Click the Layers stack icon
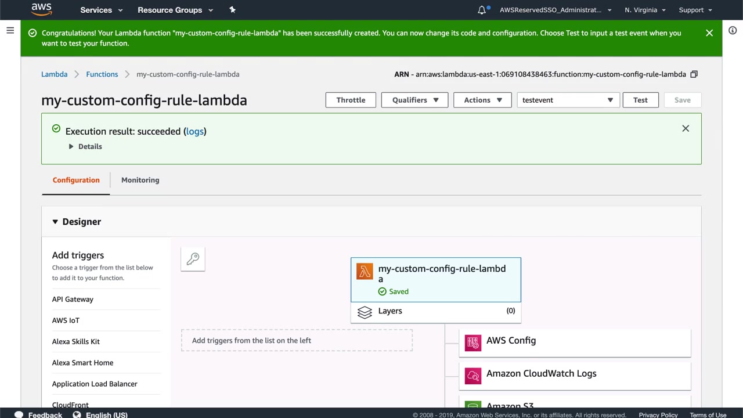The width and height of the screenshot is (743, 418). point(365,312)
